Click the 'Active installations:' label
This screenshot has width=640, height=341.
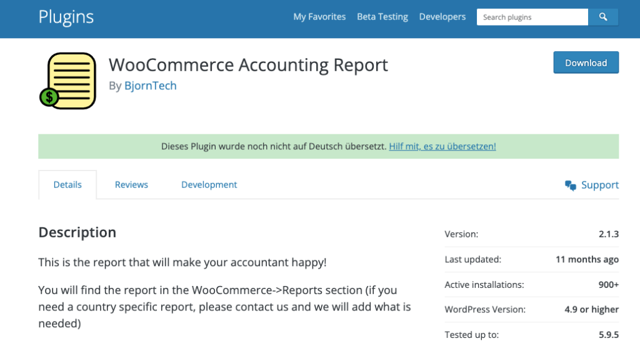tap(484, 285)
